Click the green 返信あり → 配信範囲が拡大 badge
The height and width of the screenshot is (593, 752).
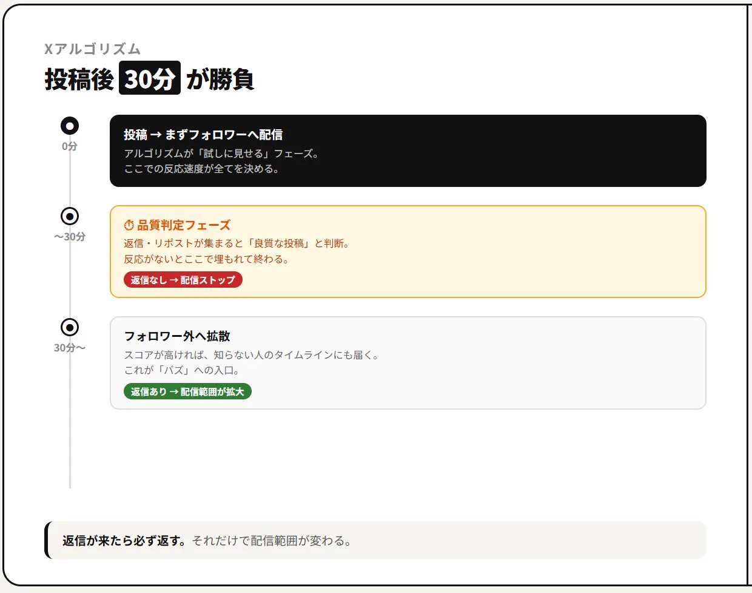coord(187,391)
